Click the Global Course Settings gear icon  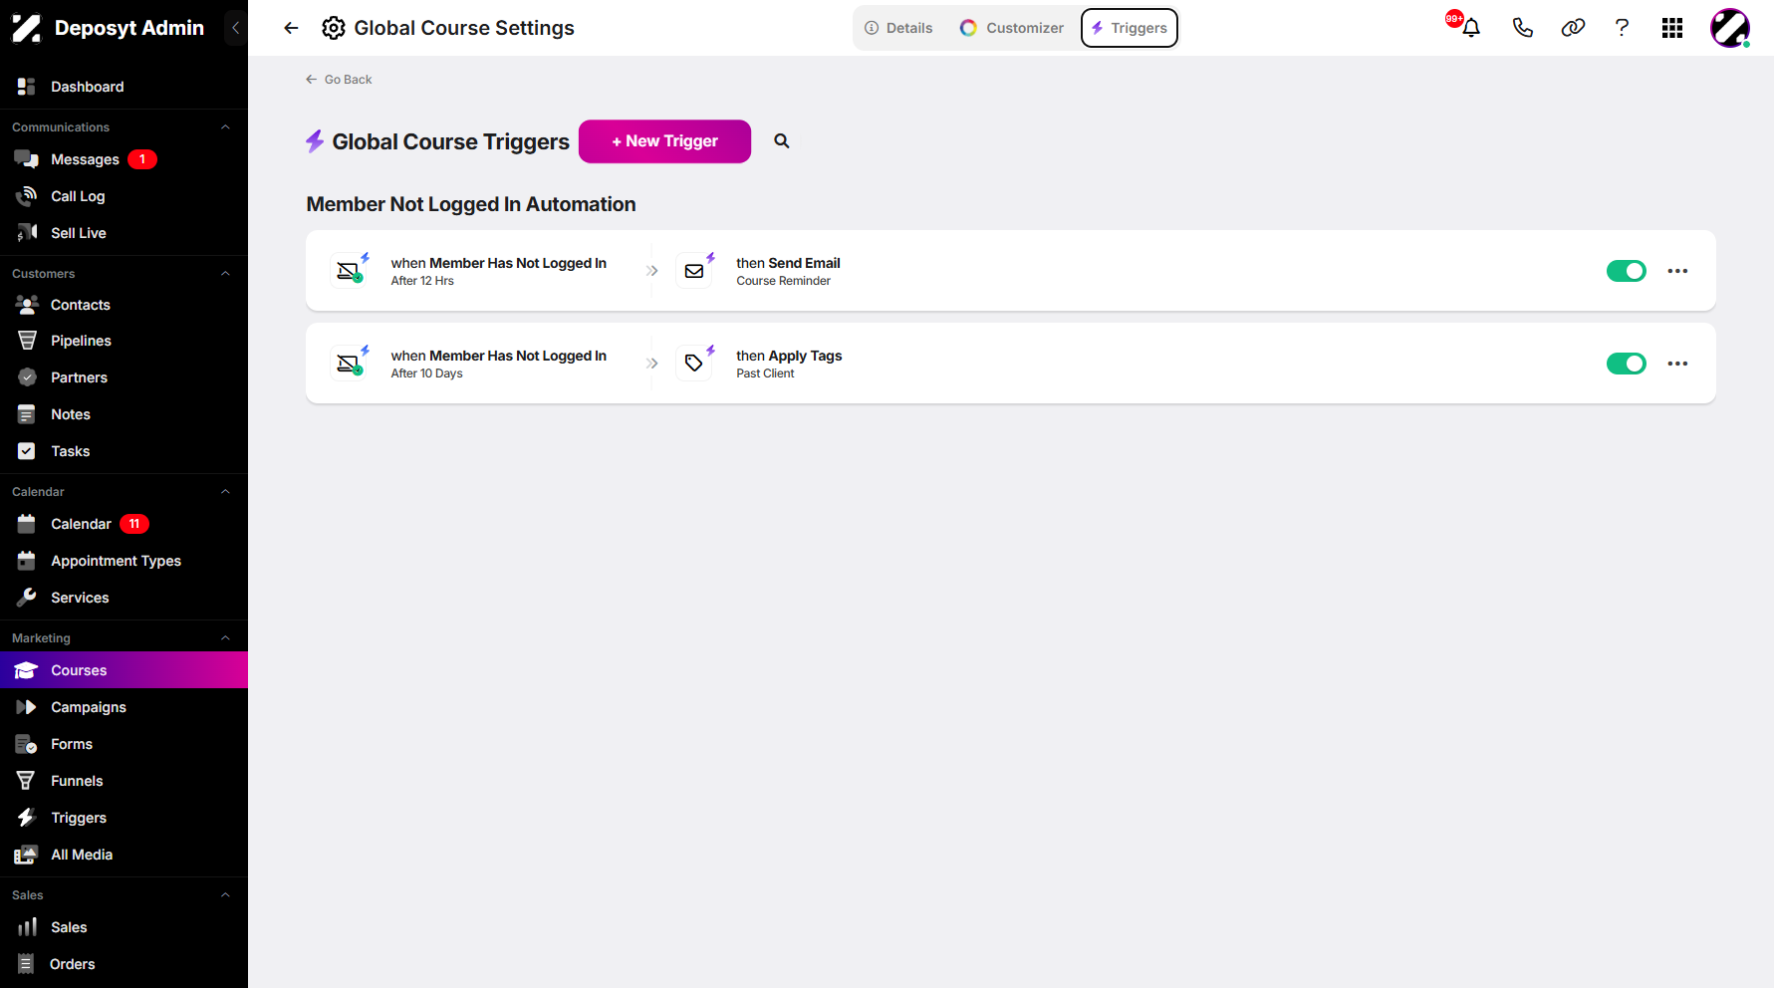pyautogui.click(x=334, y=28)
